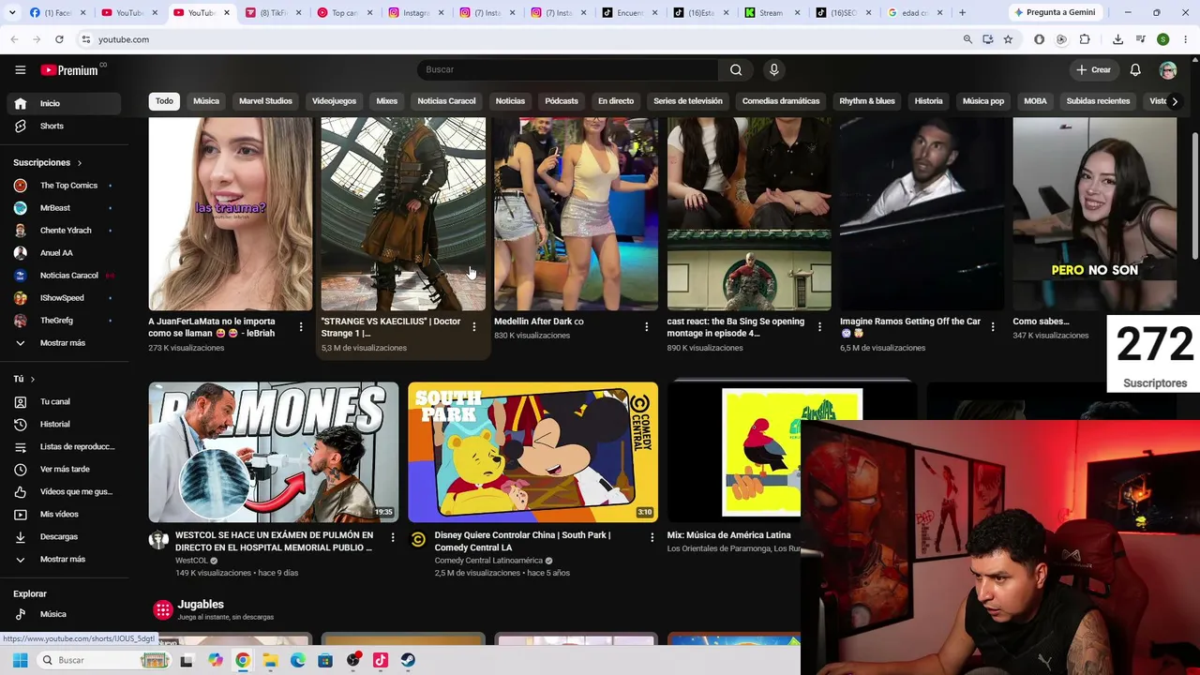Open Música under Explorar

tap(62, 614)
